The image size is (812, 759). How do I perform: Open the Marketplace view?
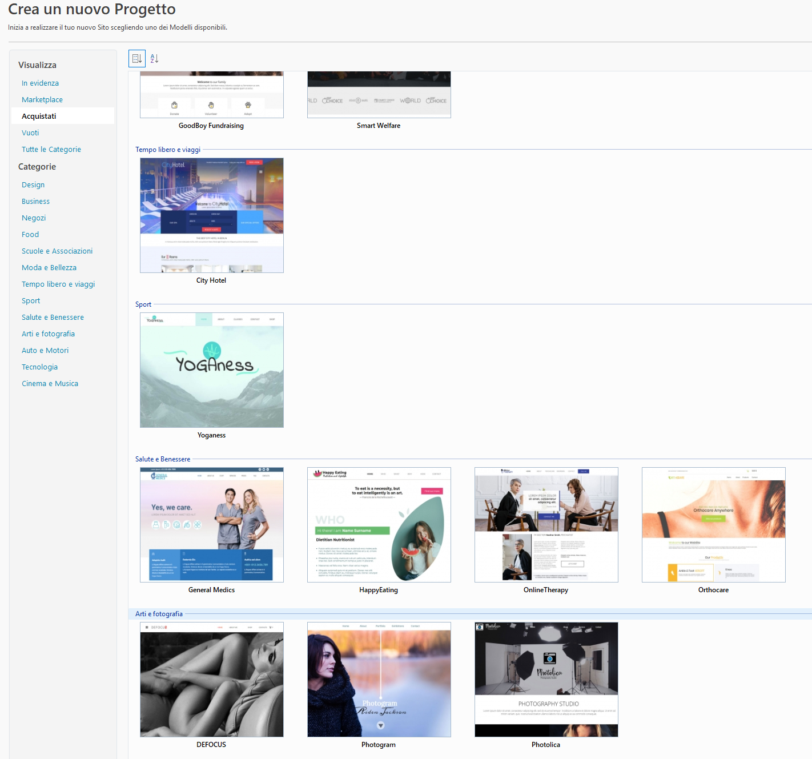coord(42,99)
